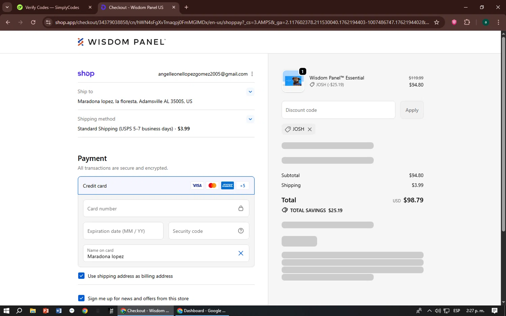Click the padlock icon in Card number
The image size is (506, 316).
pyautogui.click(x=241, y=209)
